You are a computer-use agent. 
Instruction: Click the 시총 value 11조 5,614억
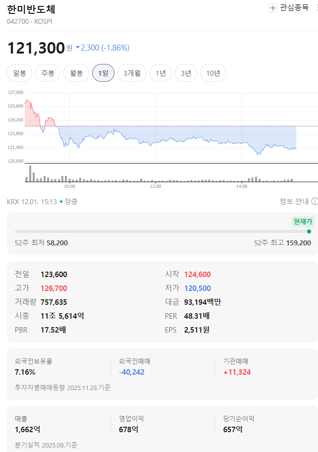tap(62, 316)
